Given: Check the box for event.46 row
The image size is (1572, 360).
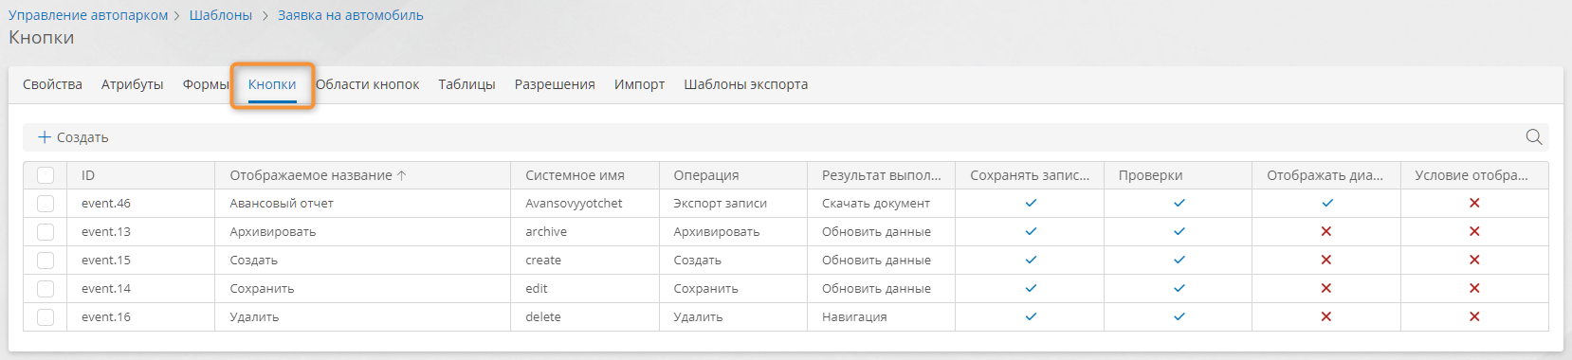Looking at the screenshot, I should click(x=46, y=204).
